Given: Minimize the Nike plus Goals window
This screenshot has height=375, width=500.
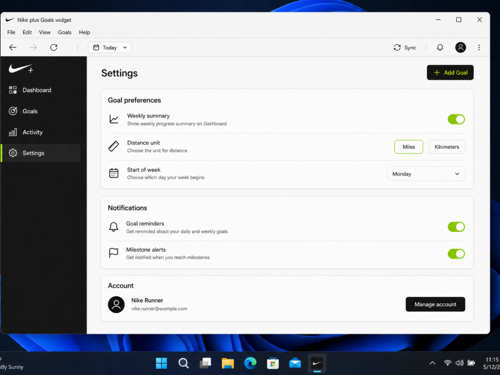Looking at the screenshot, I should coord(438,20).
